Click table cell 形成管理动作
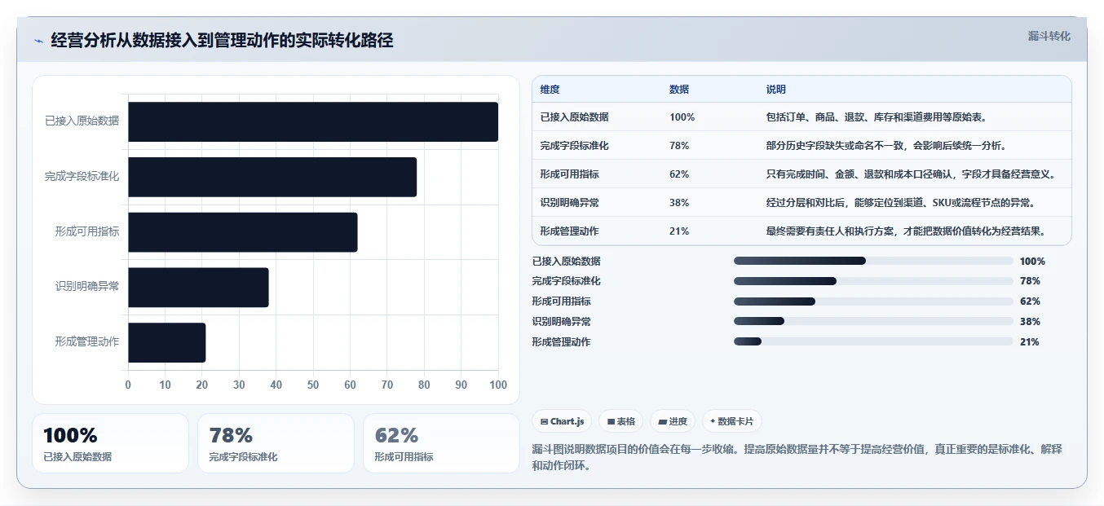Image resolution: width=1104 pixels, height=506 pixels. 569,231
